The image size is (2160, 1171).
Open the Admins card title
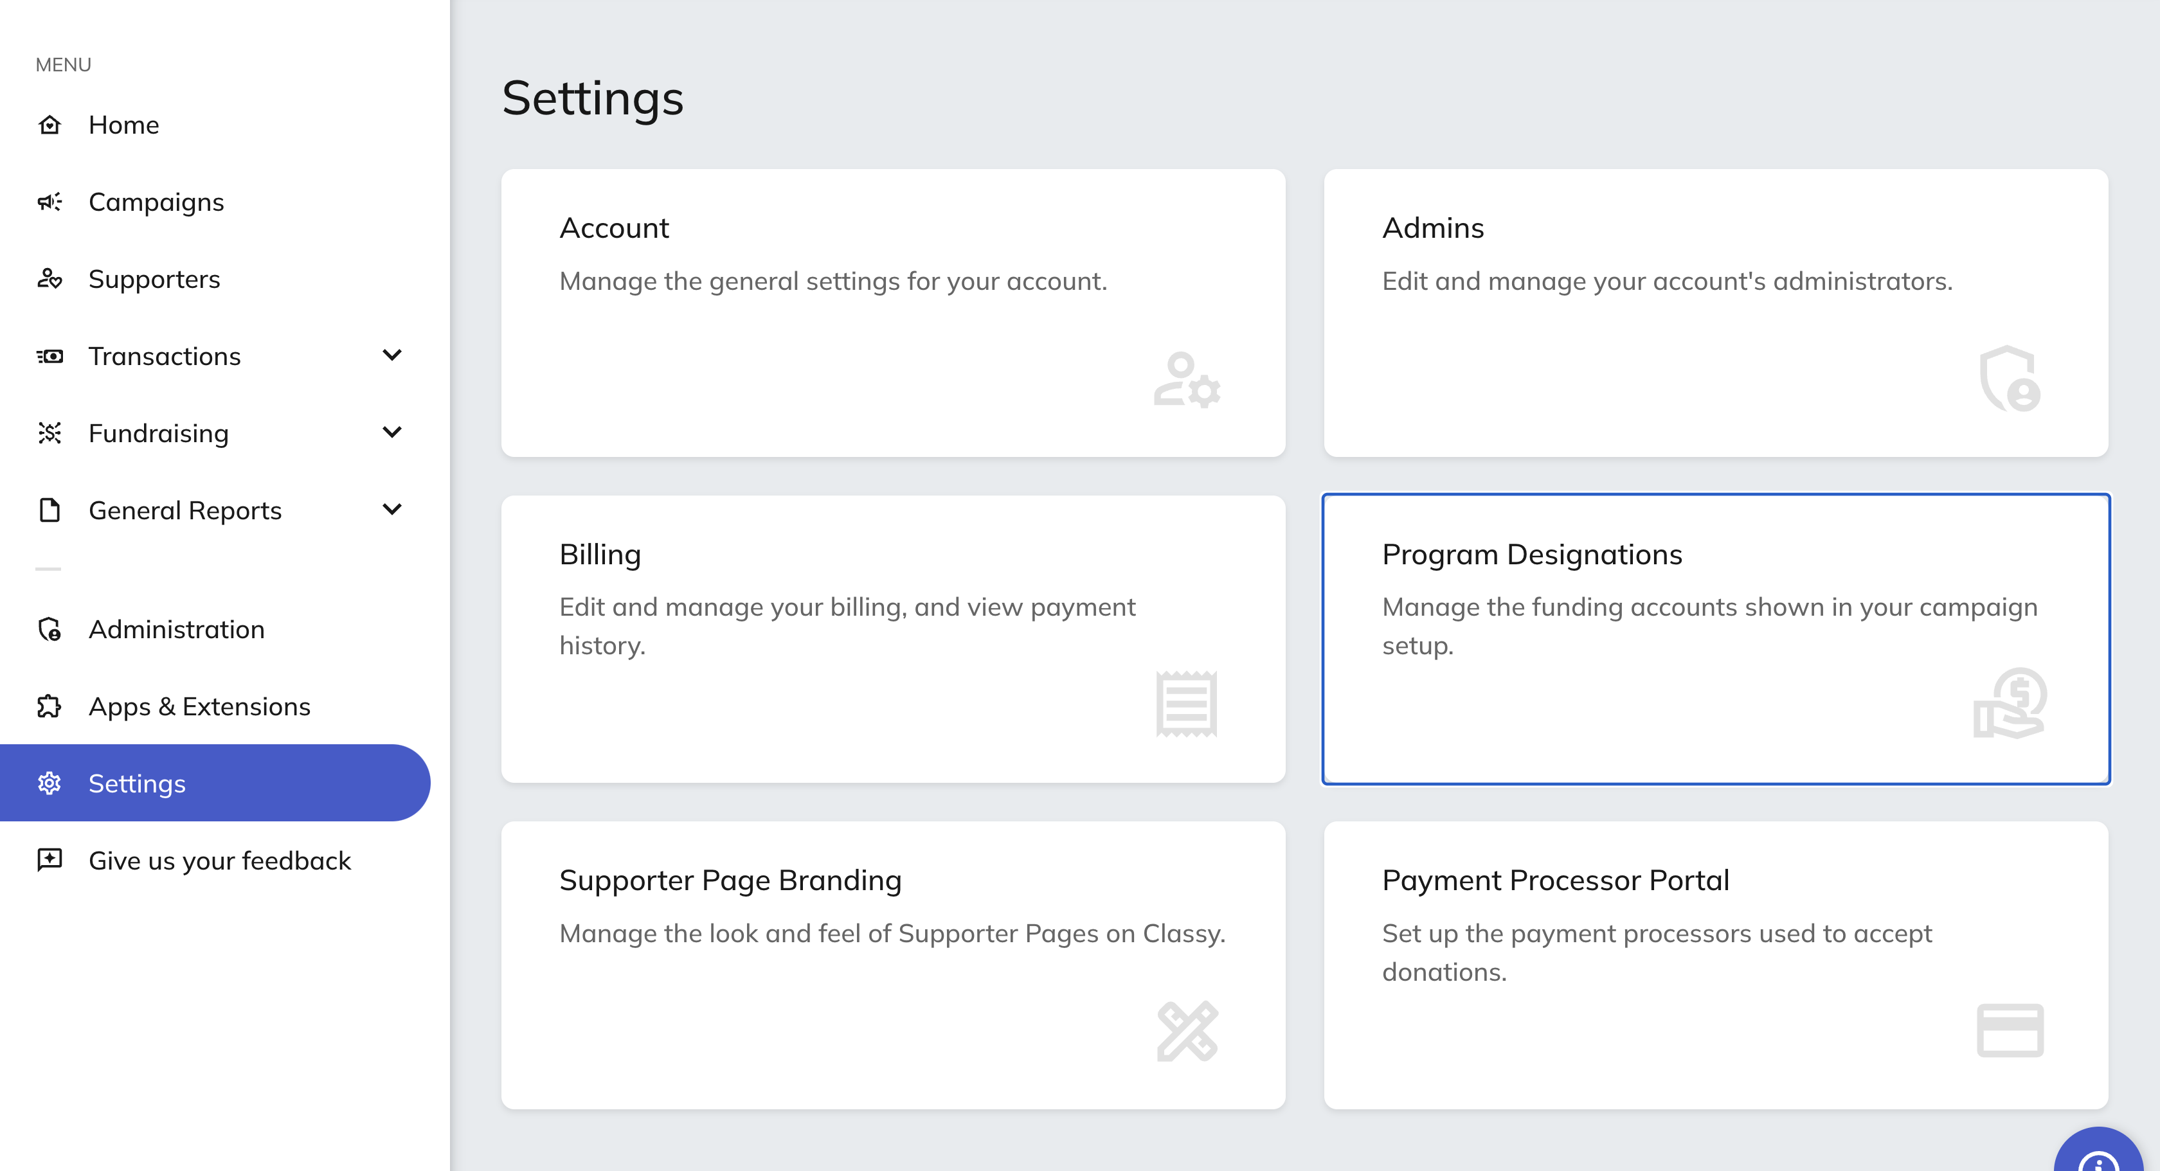[1433, 228]
